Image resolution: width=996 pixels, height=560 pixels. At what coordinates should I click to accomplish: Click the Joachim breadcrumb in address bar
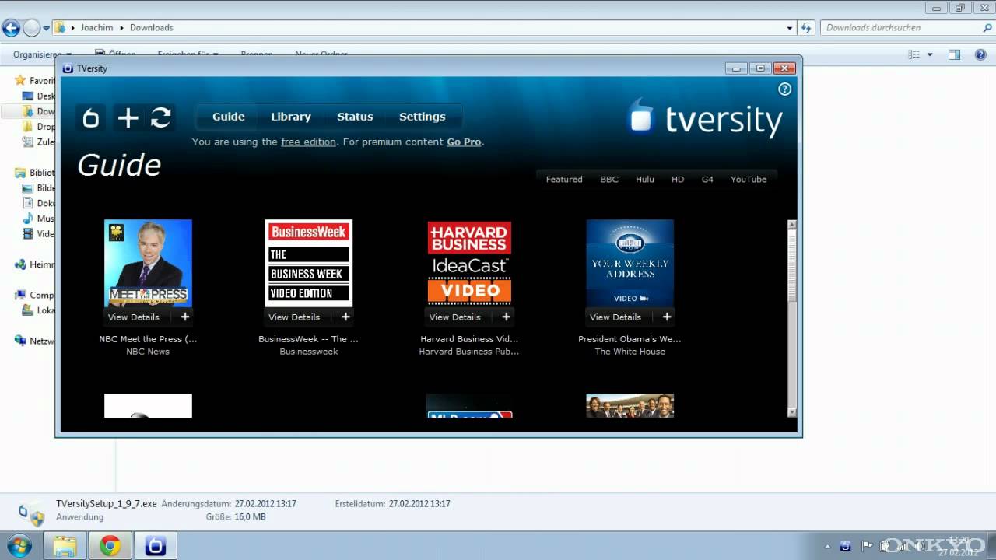pyautogui.click(x=96, y=28)
